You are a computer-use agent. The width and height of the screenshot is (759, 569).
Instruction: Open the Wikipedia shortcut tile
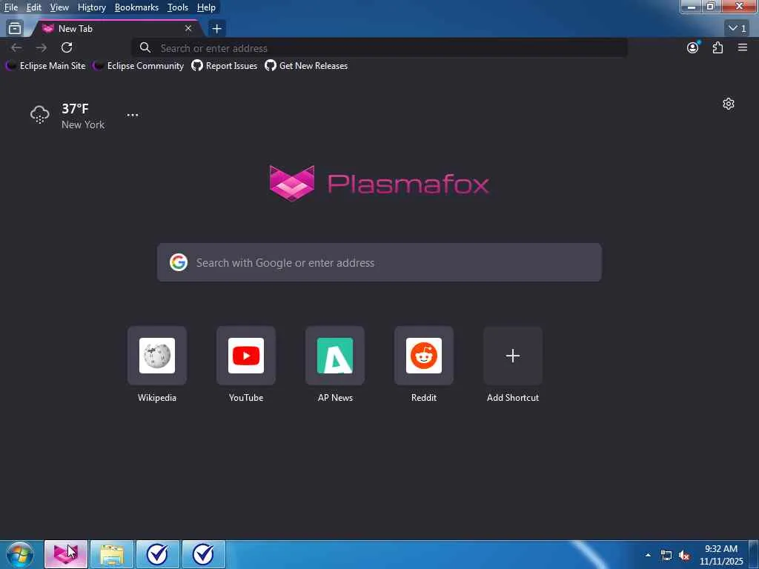pos(157,356)
